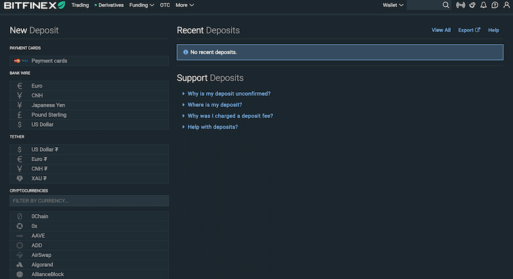Open the Funding dropdown menu

click(x=142, y=5)
